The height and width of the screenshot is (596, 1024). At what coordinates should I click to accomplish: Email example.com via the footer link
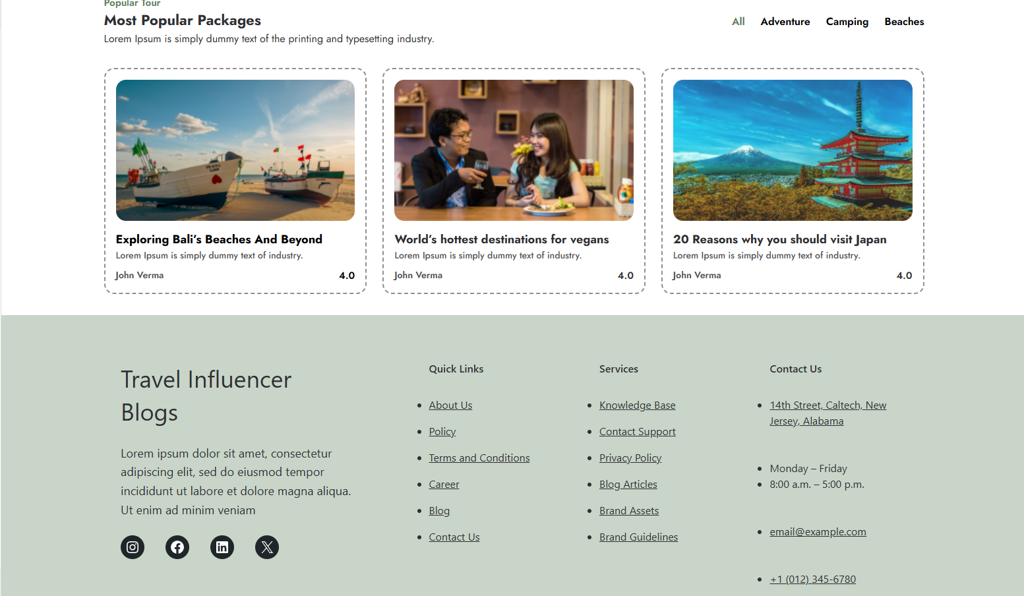pos(818,531)
